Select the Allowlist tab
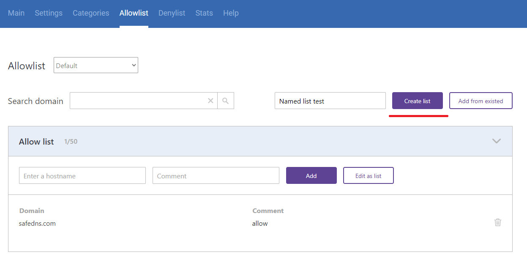Image resolution: width=527 pixels, height=257 pixels. tap(134, 13)
